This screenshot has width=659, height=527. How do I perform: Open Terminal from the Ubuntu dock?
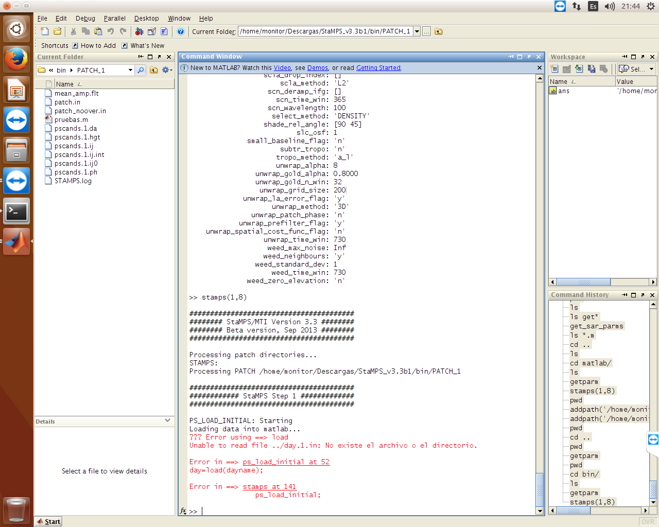pos(16,212)
